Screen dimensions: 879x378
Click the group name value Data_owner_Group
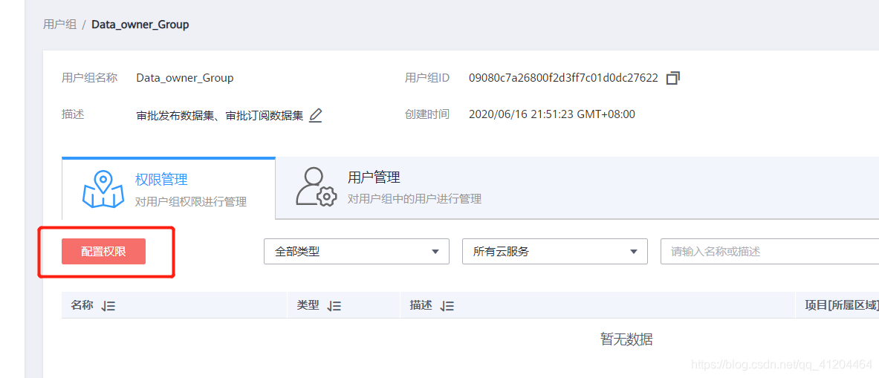(185, 78)
